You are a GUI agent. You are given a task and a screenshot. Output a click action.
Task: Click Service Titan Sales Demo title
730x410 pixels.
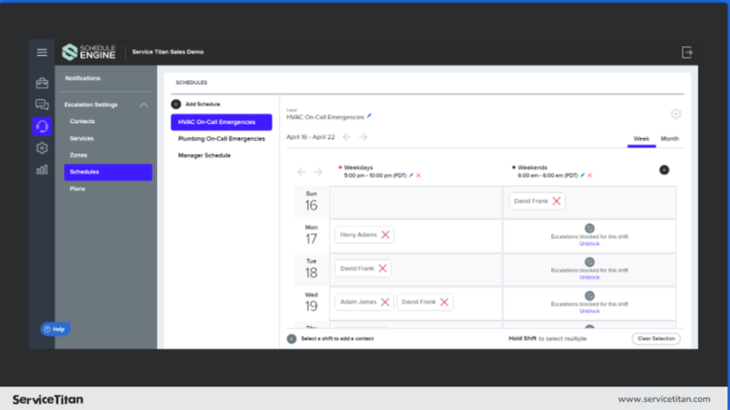[168, 51]
